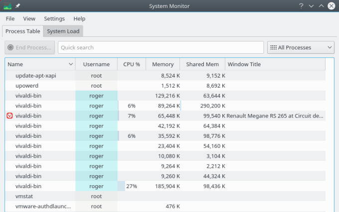
Task: Click the 476 K memory value
Action: 173,207
